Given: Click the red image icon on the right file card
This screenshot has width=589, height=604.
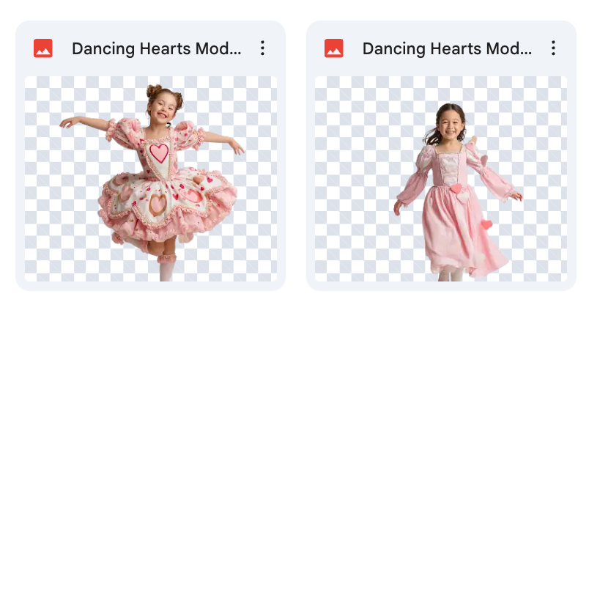Looking at the screenshot, I should tap(333, 48).
